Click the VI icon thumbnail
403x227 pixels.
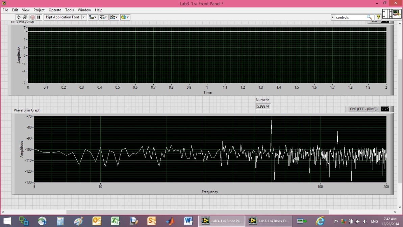(397, 14)
